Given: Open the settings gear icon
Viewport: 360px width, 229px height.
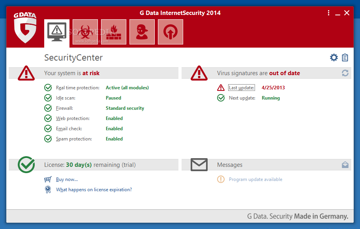Looking at the screenshot, I should click(334, 57).
